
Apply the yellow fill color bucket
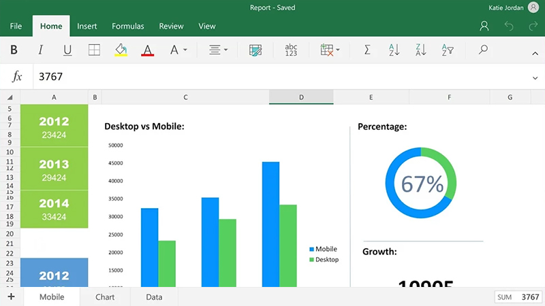121,50
